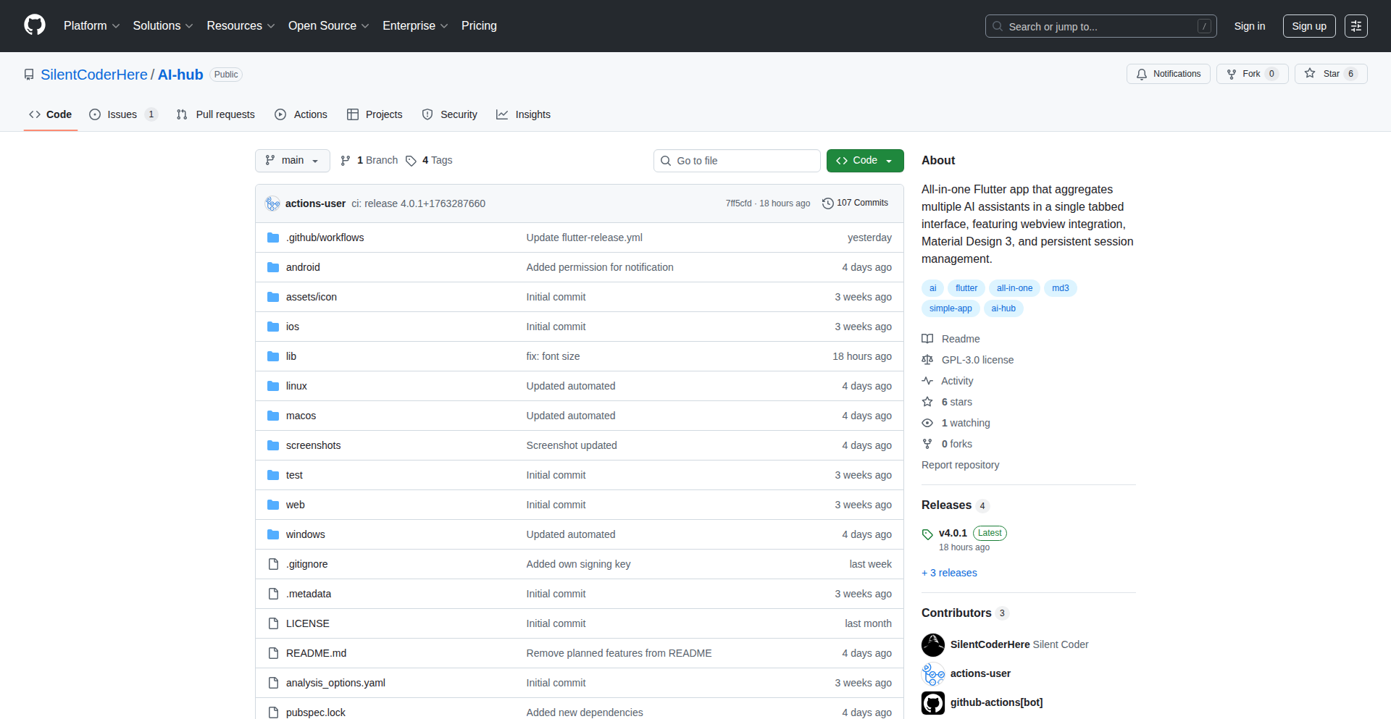This screenshot has height=719, width=1391.
Task: Open the 'Remove planned features from README' commit
Action: 619,653
